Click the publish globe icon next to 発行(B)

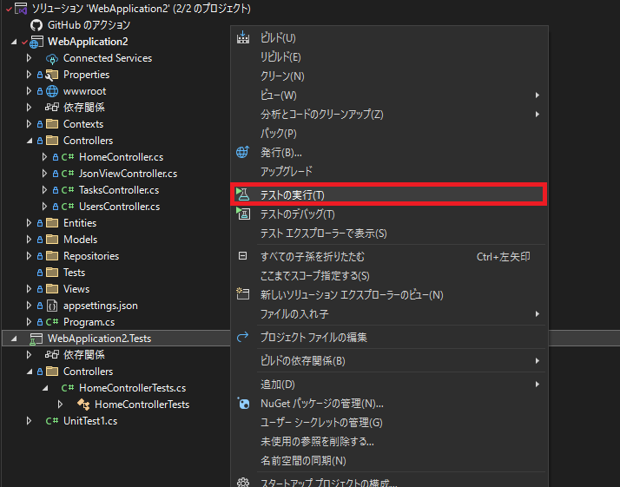tap(243, 152)
